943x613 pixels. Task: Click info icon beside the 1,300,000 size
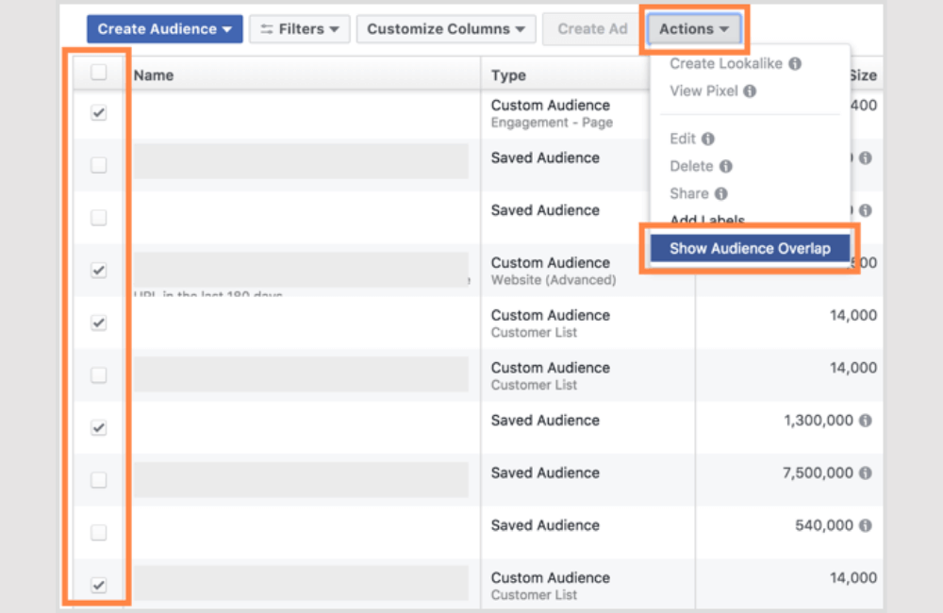[865, 421]
